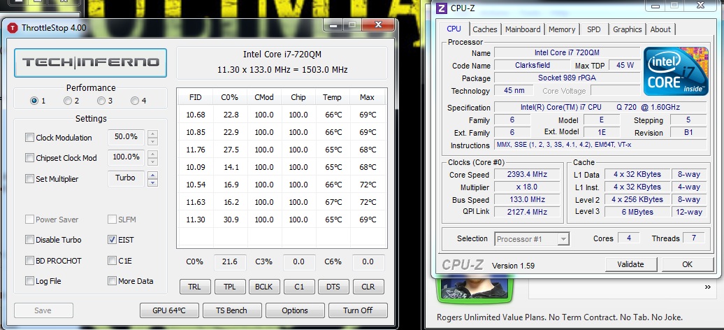The height and width of the screenshot is (330, 724).
Task: Switch to the CPU tab in CPU-Z
Action: [454, 29]
